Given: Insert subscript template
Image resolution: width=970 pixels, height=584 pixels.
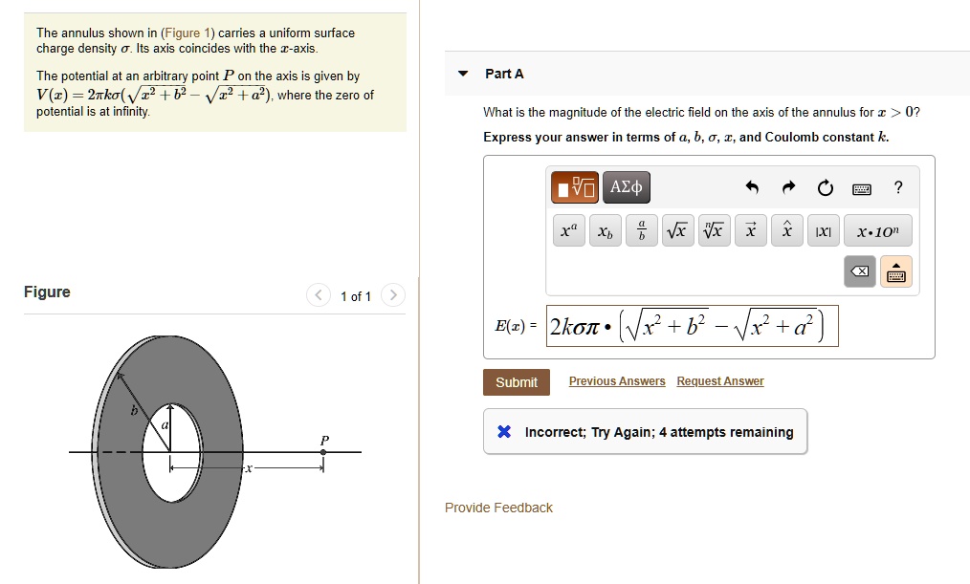Looking at the screenshot, I should (605, 230).
